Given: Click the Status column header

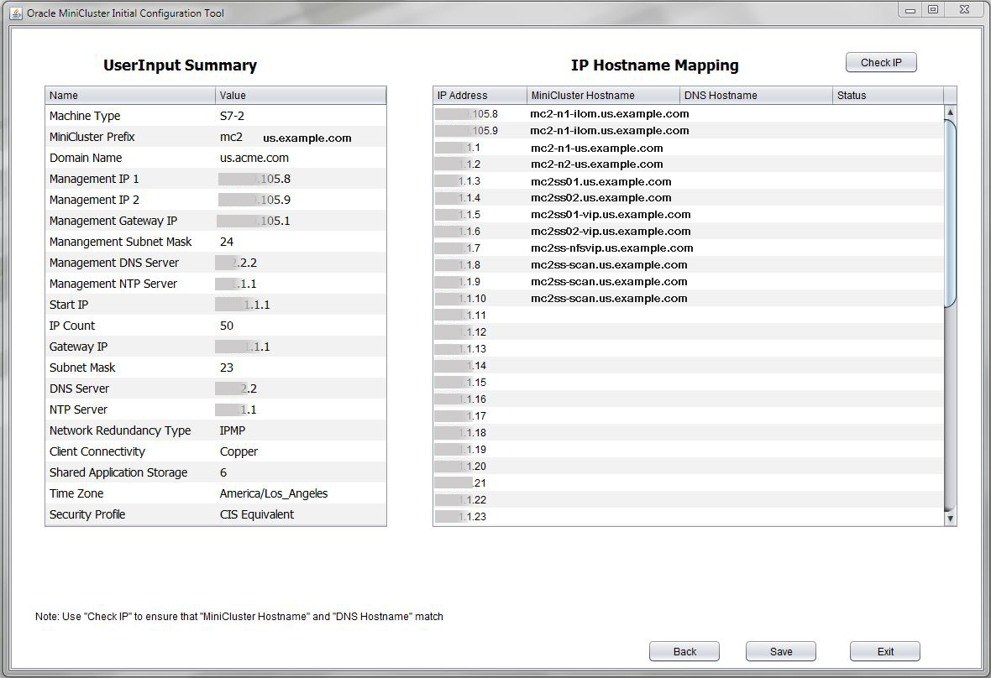Looking at the screenshot, I should coord(888,96).
